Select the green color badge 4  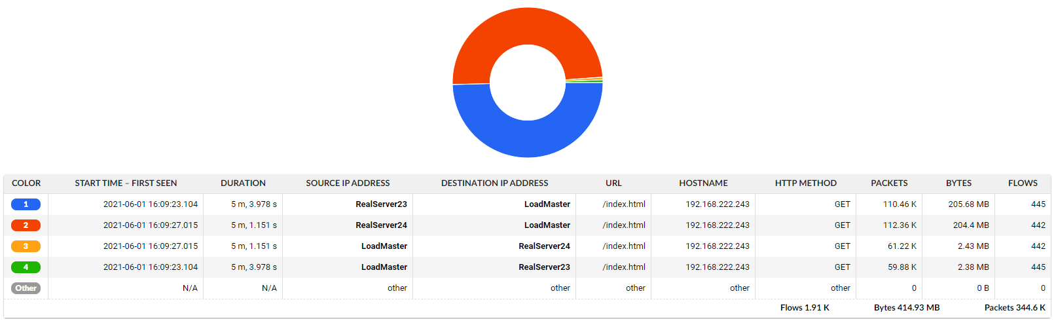[26, 267]
